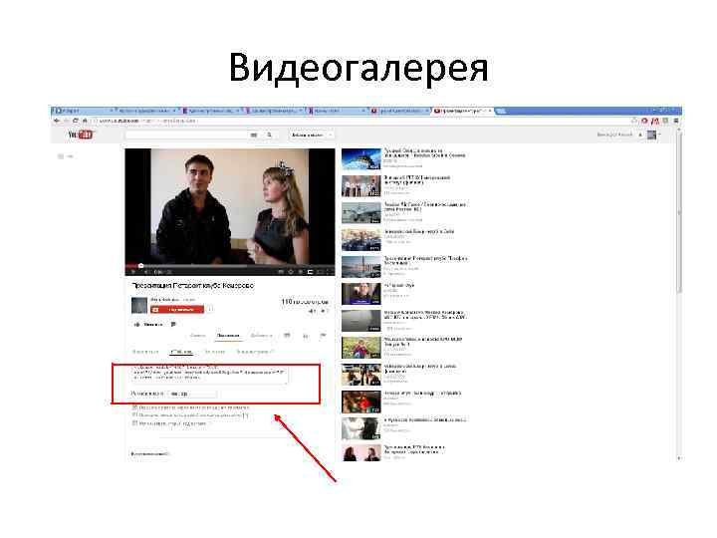Click the browser forward arrow
The width and height of the screenshot is (717, 538).
coord(66,121)
